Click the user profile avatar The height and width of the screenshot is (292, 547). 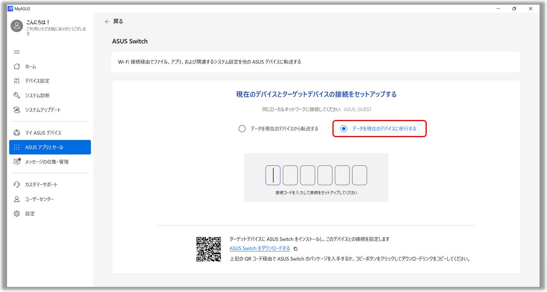click(17, 26)
